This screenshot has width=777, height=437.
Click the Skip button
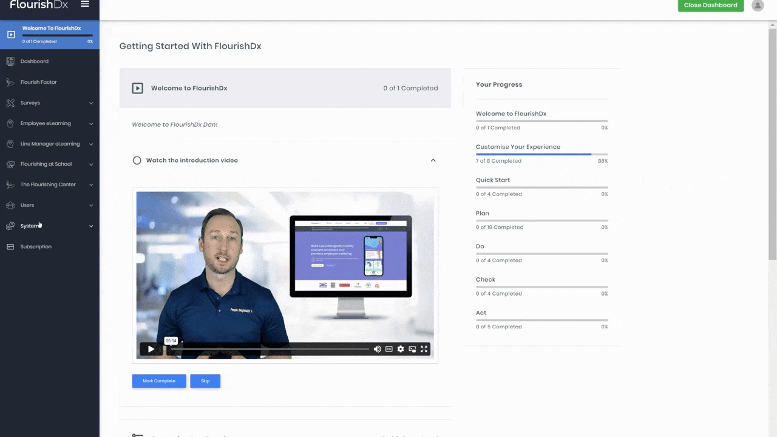click(x=205, y=381)
